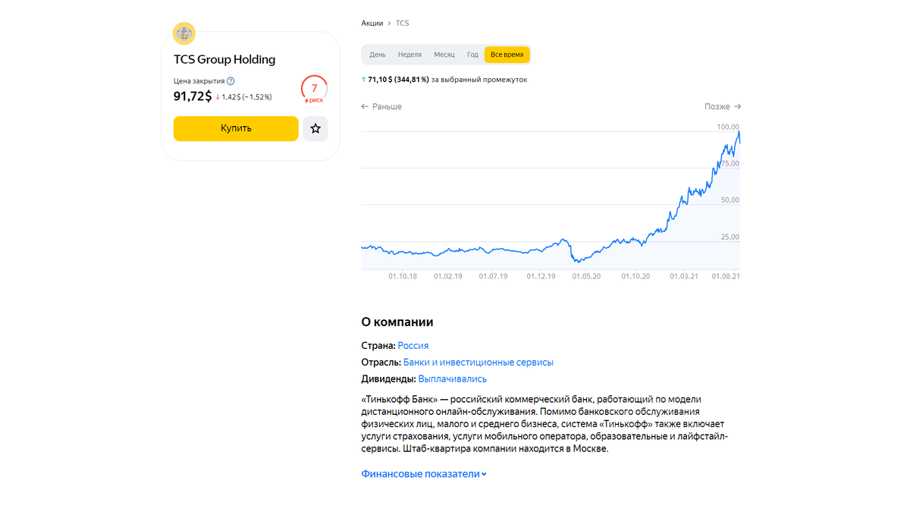Click the 71,10 $ (344,81 %) change text

click(398, 80)
